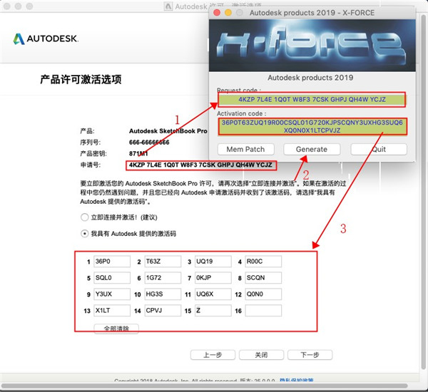Viewport: 428px width, 392px height.
Task: Close the X-FORCE window with the red button
Action: pyautogui.click(x=217, y=13)
